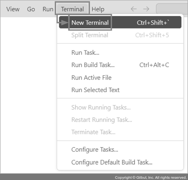Click the search box in title bar
188x180 pixels.
click(172, 9)
